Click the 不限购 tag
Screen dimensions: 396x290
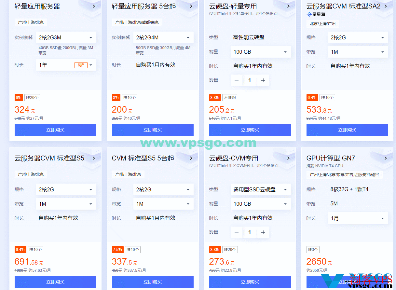pyautogui.click(x=229, y=98)
